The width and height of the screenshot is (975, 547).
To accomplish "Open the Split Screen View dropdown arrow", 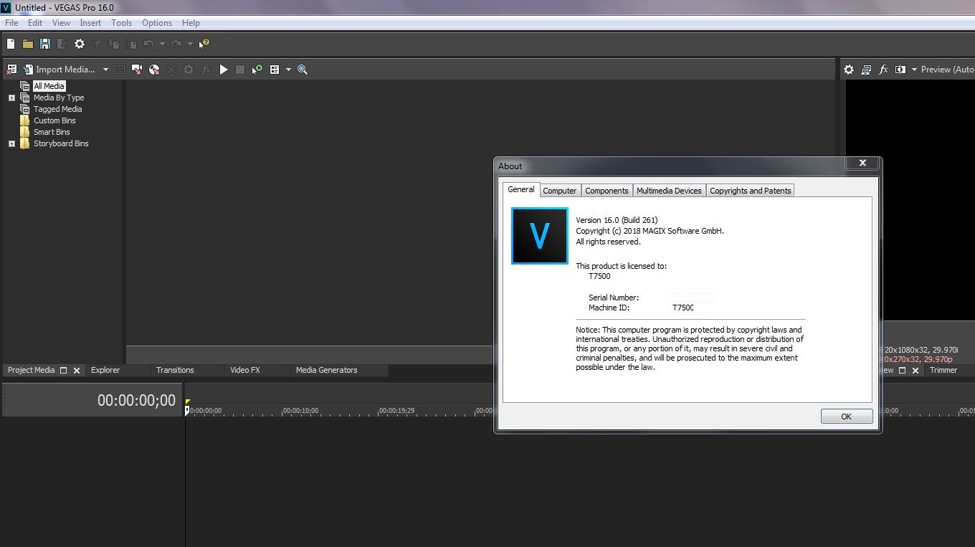I will click(914, 70).
